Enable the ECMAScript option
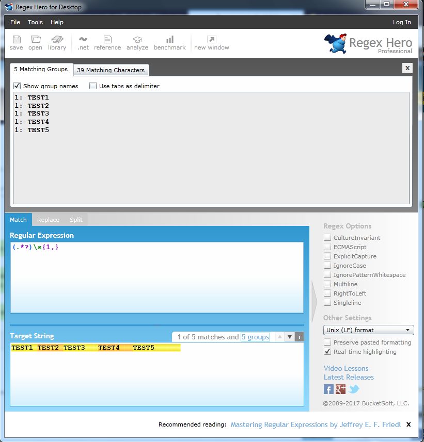 327,247
